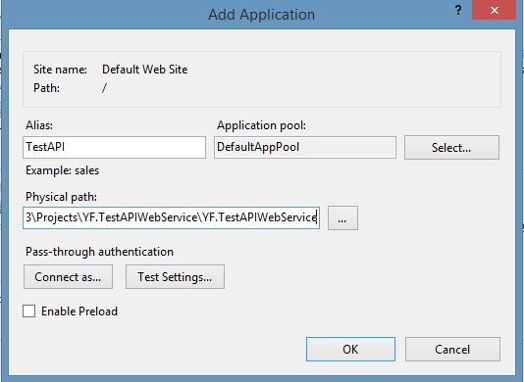Image resolution: width=524 pixels, height=382 pixels.
Task: Click the Pass-through authentication label
Action: (x=99, y=252)
